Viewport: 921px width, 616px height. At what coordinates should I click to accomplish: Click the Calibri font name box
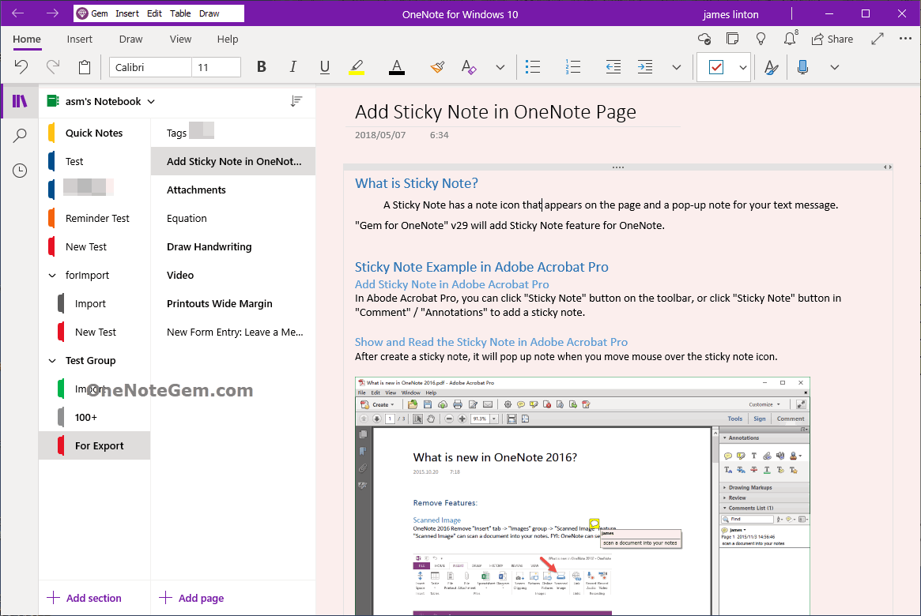click(150, 67)
